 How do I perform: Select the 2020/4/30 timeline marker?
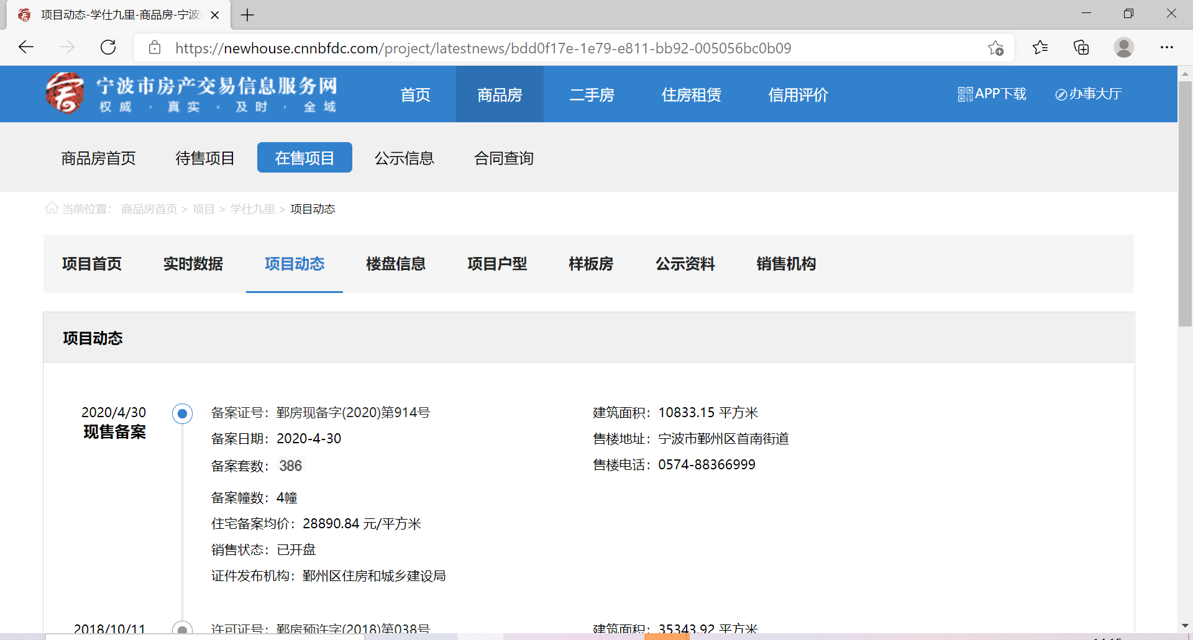point(182,413)
